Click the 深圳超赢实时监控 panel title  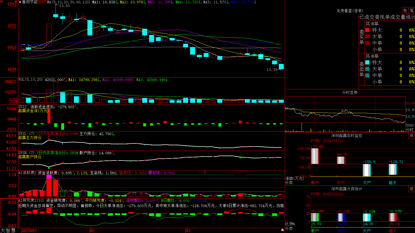tap(347, 135)
